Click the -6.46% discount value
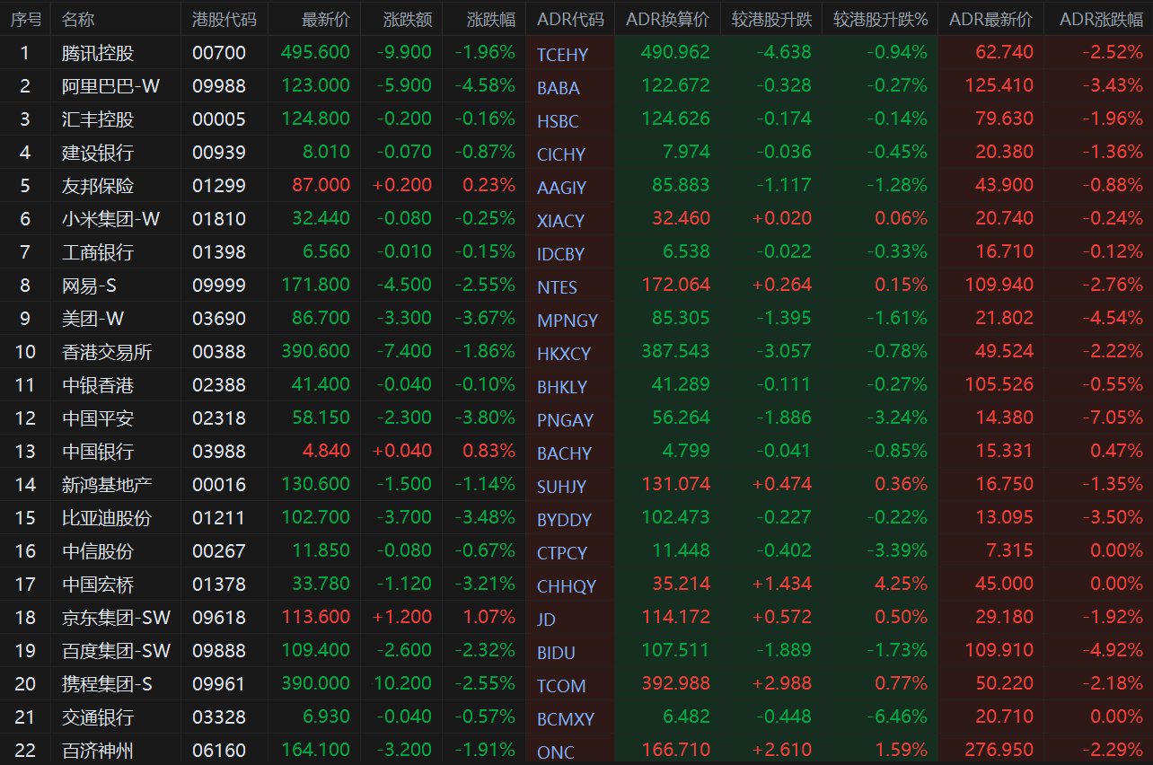This screenshot has height=765, width=1153. (x=897, y=717)
